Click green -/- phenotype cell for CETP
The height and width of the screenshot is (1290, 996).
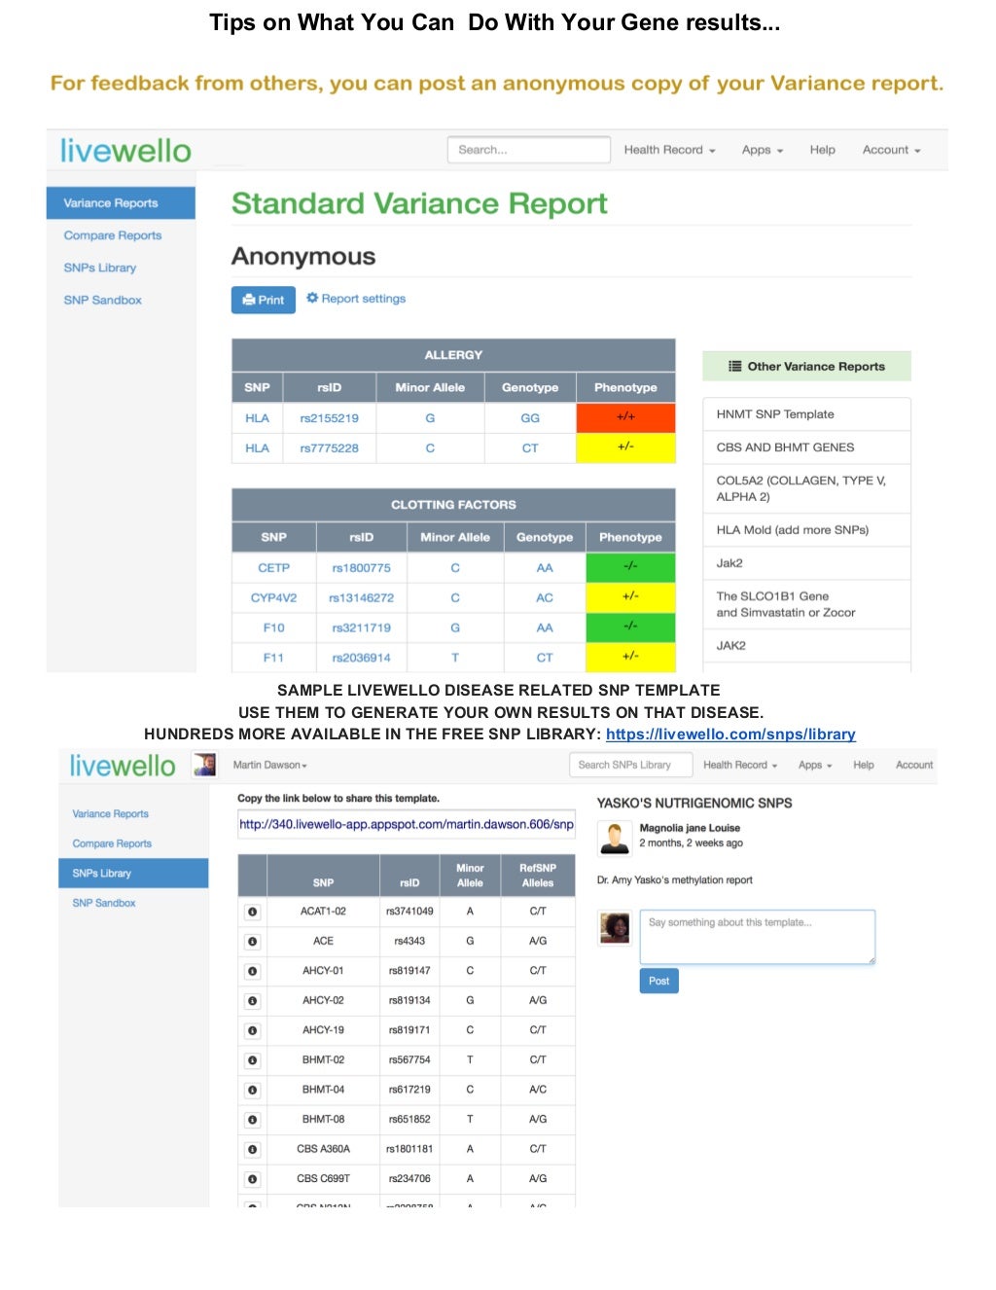point(630,567)
